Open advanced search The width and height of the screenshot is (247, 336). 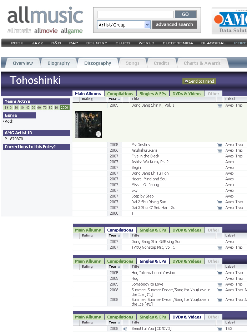click(x=174, y=24)
